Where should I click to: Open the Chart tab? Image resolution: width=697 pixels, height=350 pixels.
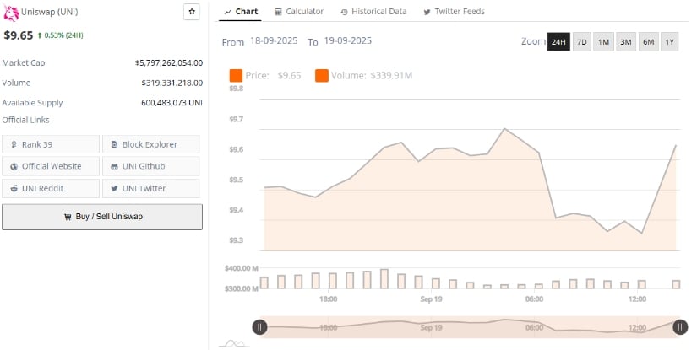point(241,12)
